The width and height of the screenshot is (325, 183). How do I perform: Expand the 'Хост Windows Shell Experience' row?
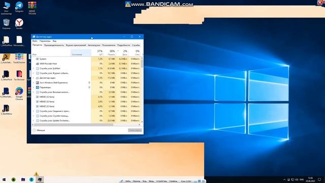coord(34,82)
